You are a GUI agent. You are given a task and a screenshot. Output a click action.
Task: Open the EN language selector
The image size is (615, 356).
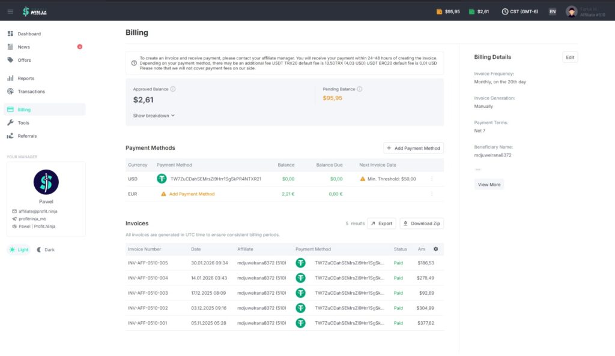pyautogui.click(x=552, y=11)
